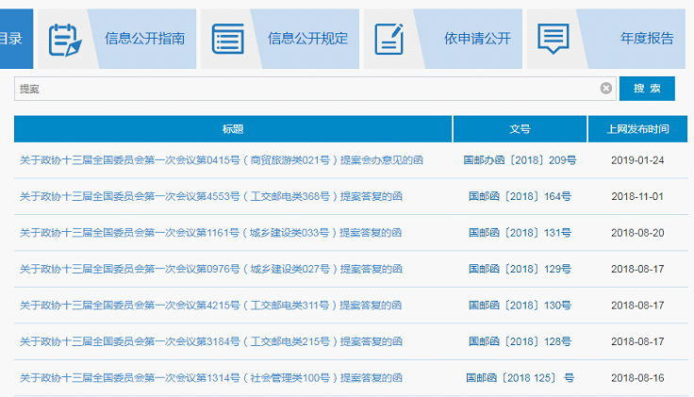
Task: Open 第1314号 社会管理类100号 reply link
Action: pos(211,378)
